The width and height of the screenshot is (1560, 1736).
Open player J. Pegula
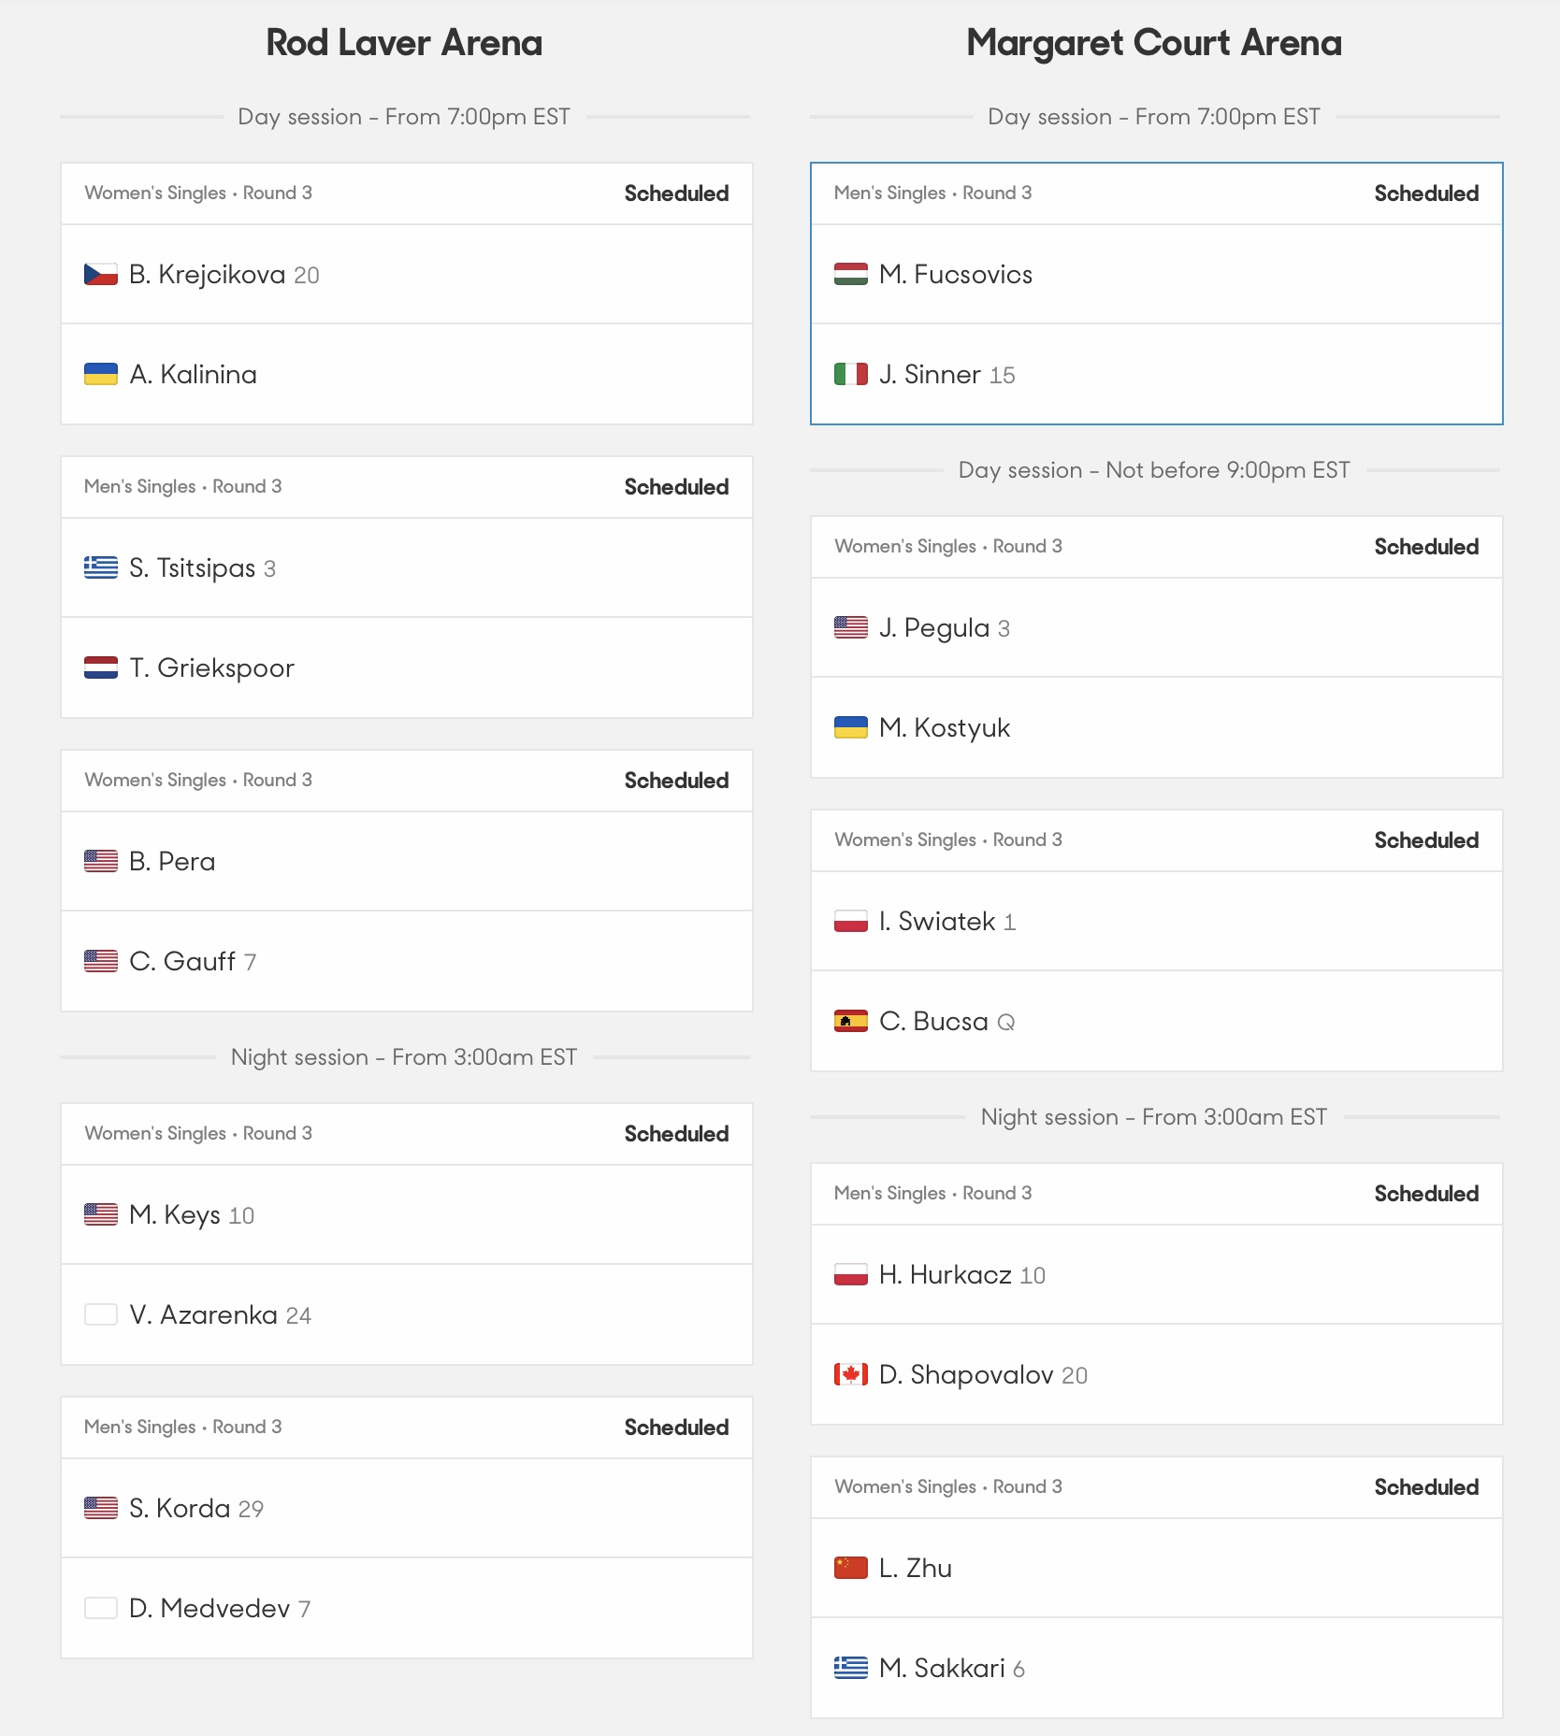point(1157,627)
